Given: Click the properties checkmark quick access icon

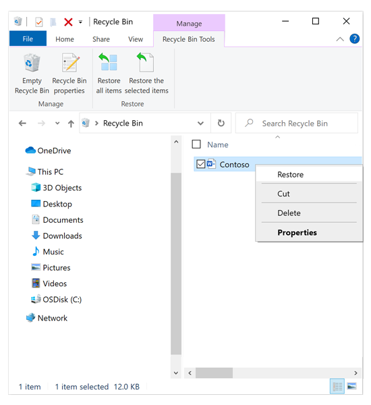Looking at the screenshot, I should (x=39, y=22).
